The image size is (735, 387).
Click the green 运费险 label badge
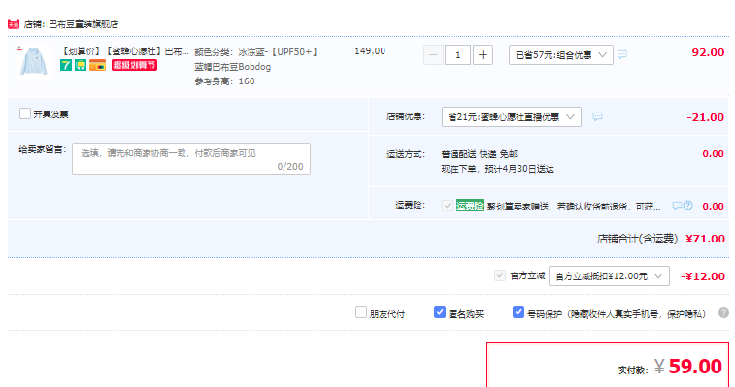coord(470,206)
